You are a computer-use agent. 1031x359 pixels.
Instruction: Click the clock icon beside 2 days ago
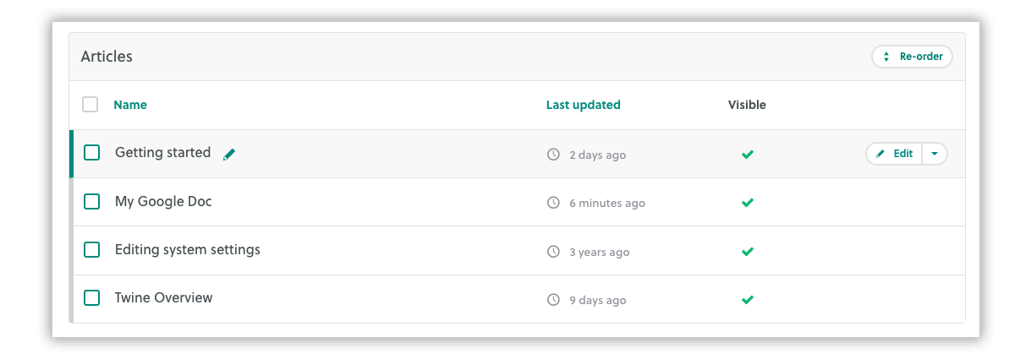coord(554,155)
